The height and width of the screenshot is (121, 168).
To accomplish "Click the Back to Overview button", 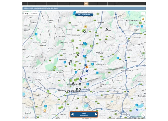I will point(84,15).
